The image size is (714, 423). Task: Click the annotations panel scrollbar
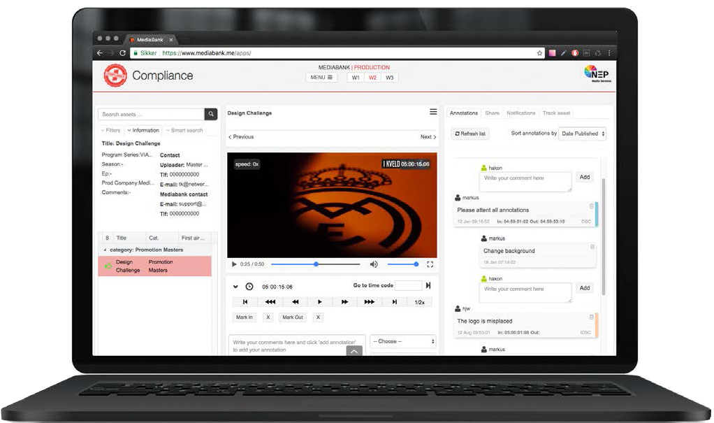click(x=604, y=237)
